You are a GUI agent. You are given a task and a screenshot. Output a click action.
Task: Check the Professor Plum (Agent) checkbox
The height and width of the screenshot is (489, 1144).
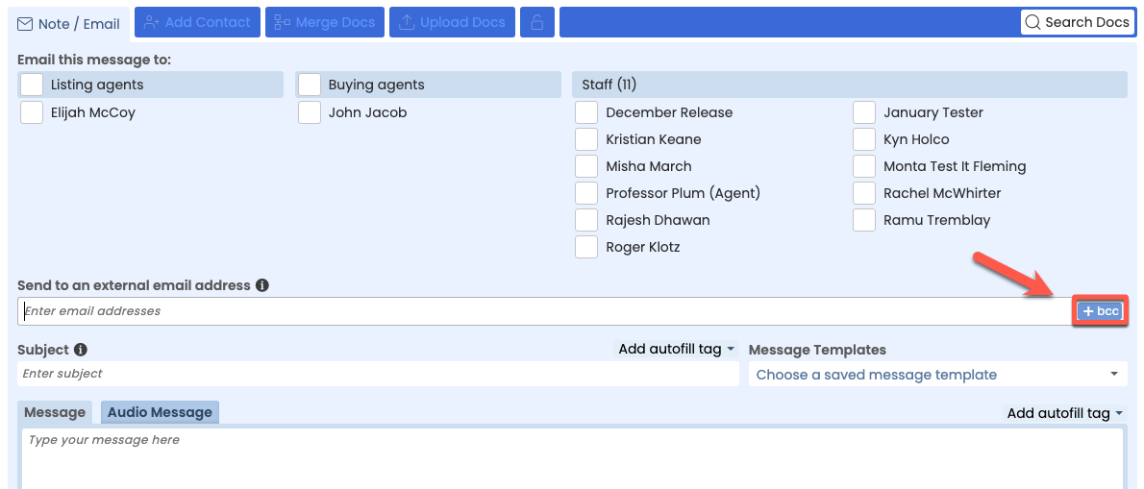click(x=586, y=193)
